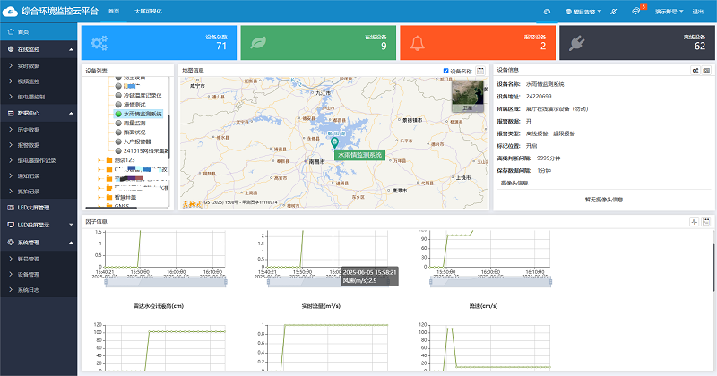Toggle the 设备名称 checkbox on map
Screen dimensions: 717x376
(446, 71)
